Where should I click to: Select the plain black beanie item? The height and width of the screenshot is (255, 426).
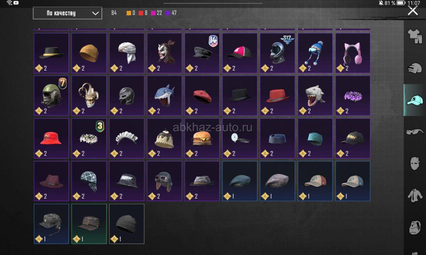pos(127,224)
